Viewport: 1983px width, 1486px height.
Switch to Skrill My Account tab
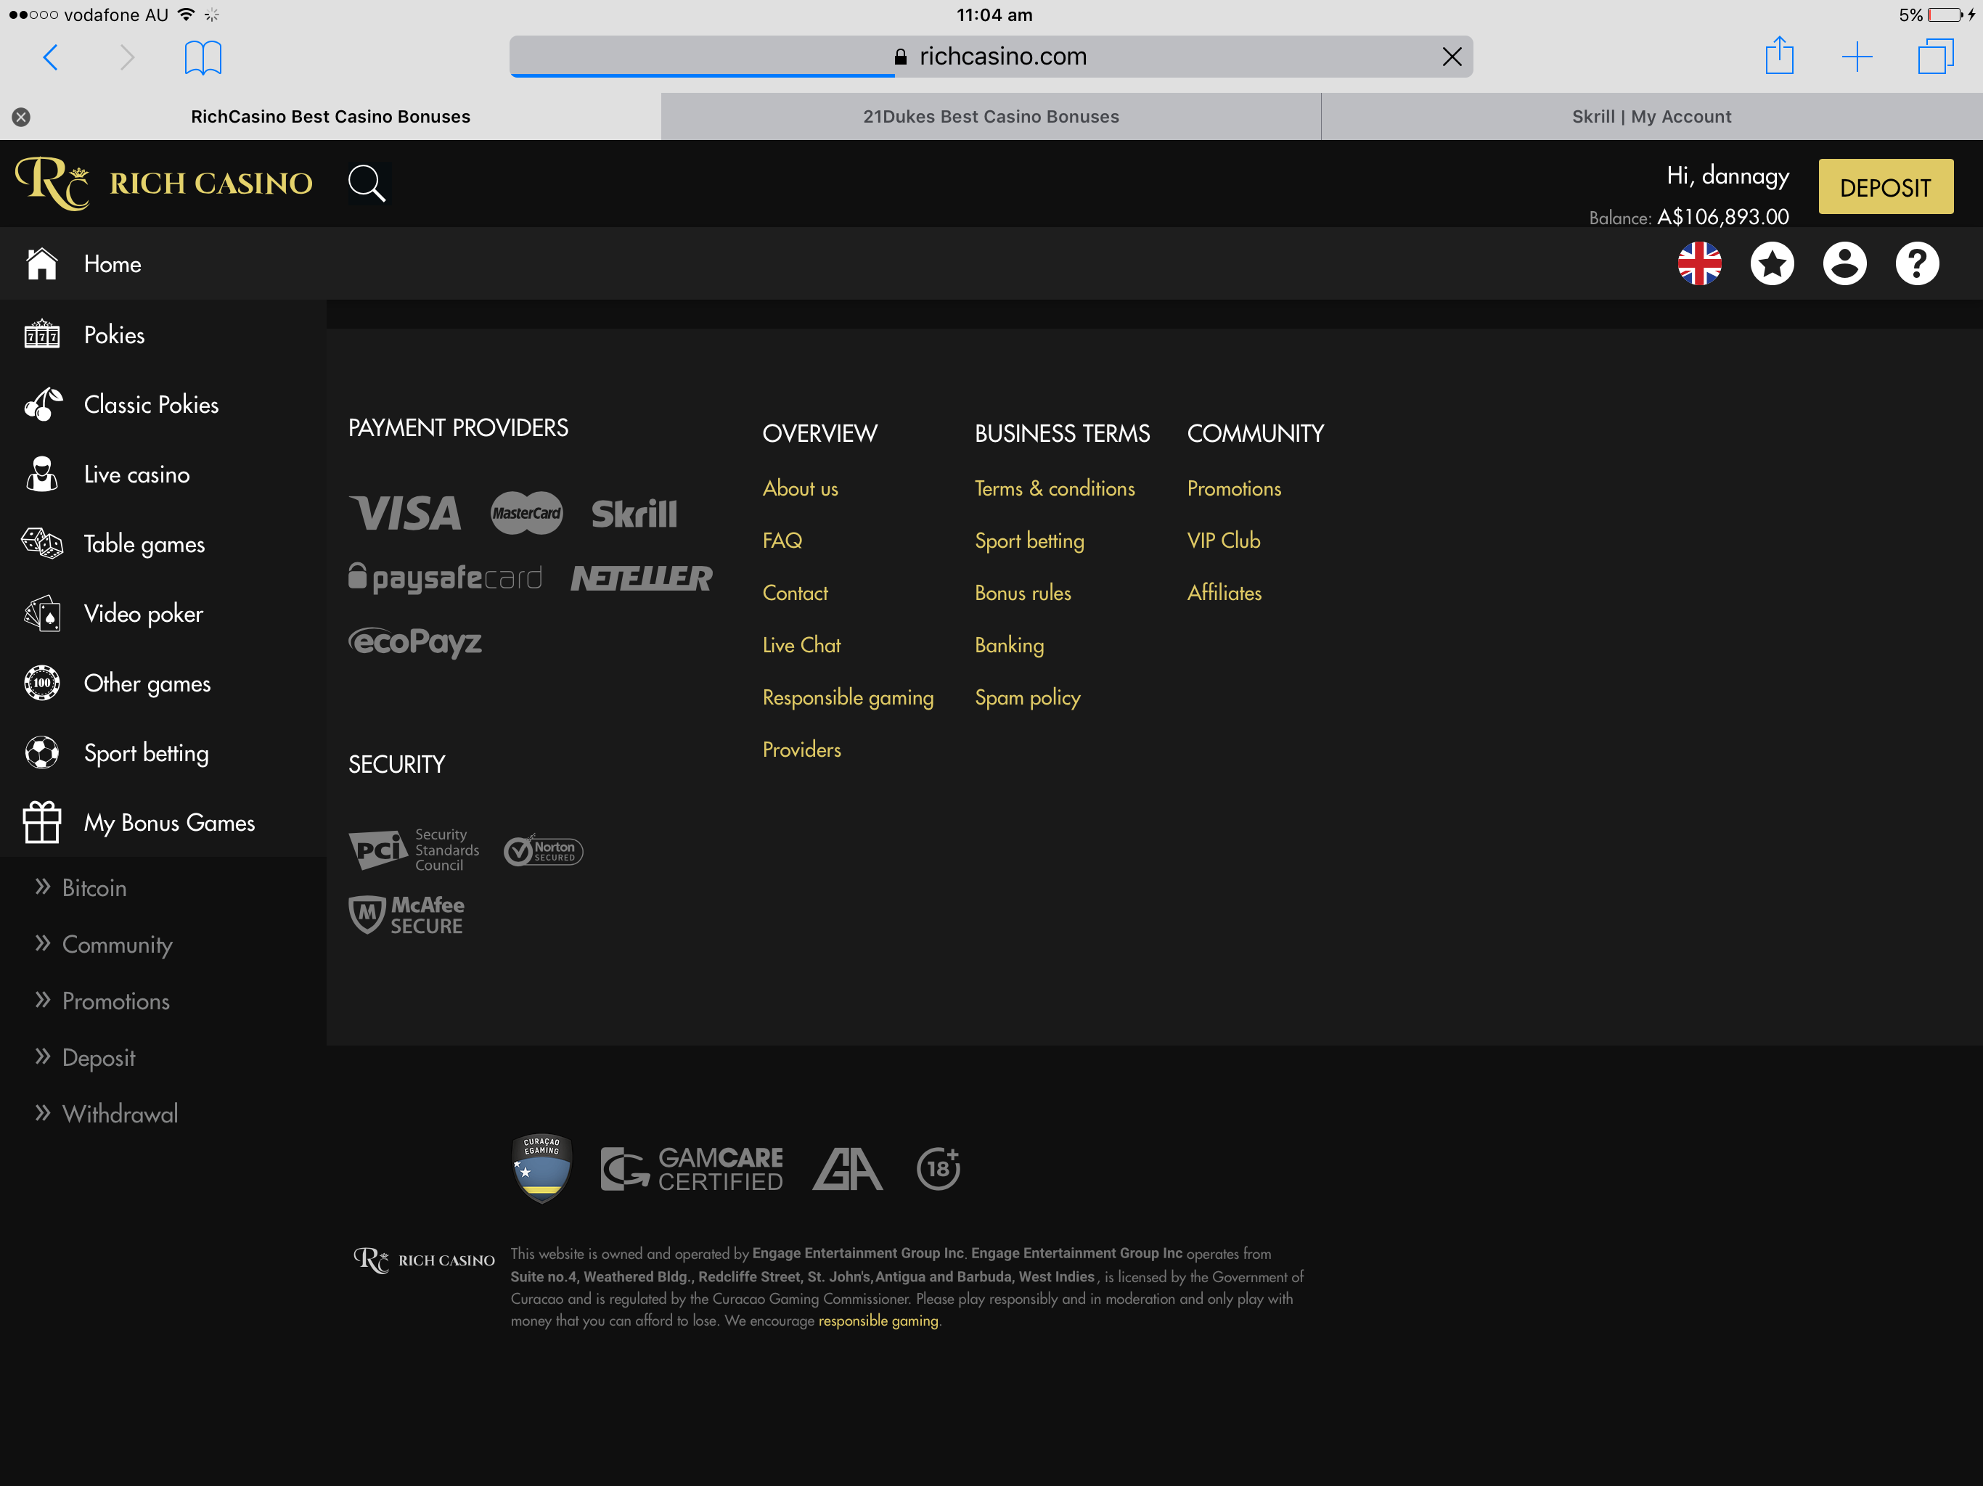click(x=1651, y=117)
